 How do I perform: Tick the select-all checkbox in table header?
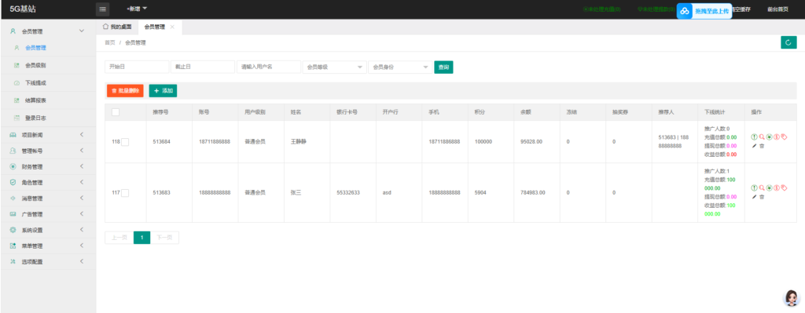(116, 112)
